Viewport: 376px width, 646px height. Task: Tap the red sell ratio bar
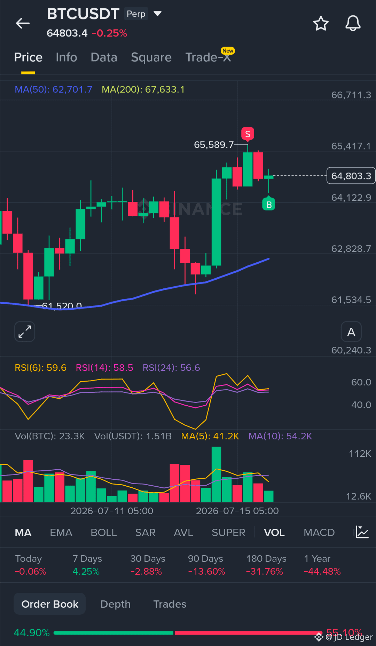tap(249, 633)
